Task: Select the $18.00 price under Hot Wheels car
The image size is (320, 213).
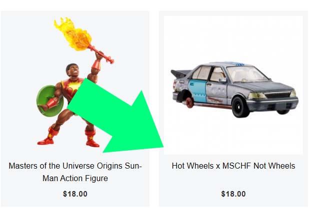Action: pyautogui.click(x=233, y=194)
